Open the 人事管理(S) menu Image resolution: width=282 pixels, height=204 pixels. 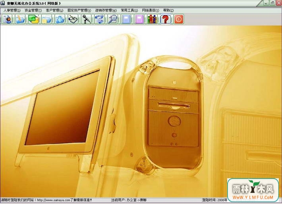12,10
